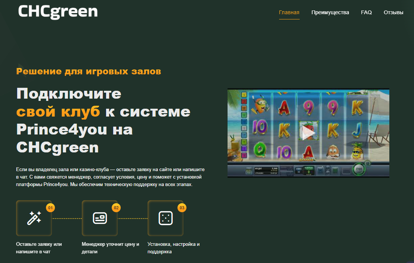Click the orange 02 step badge
This screenshot has width=414, height=263.
(116, 207)
